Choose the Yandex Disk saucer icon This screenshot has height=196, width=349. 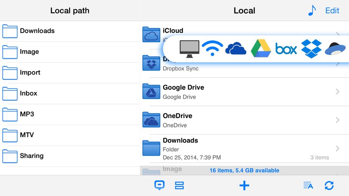[x=335, y=49]
